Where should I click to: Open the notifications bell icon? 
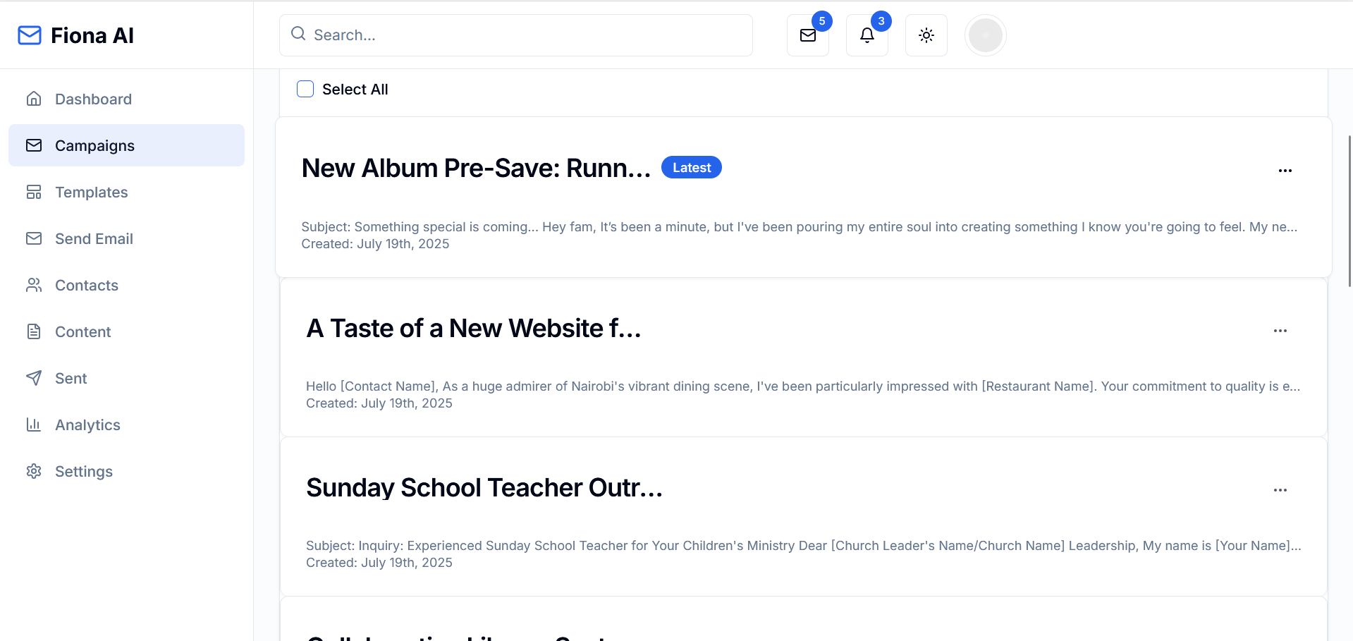coord(867,35)
